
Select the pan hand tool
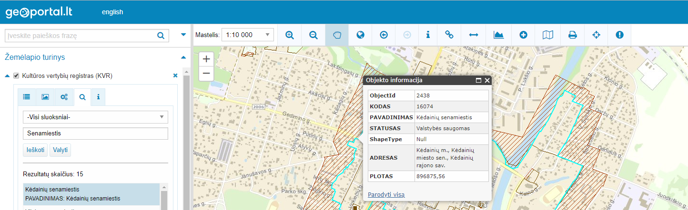coord(337,35)
